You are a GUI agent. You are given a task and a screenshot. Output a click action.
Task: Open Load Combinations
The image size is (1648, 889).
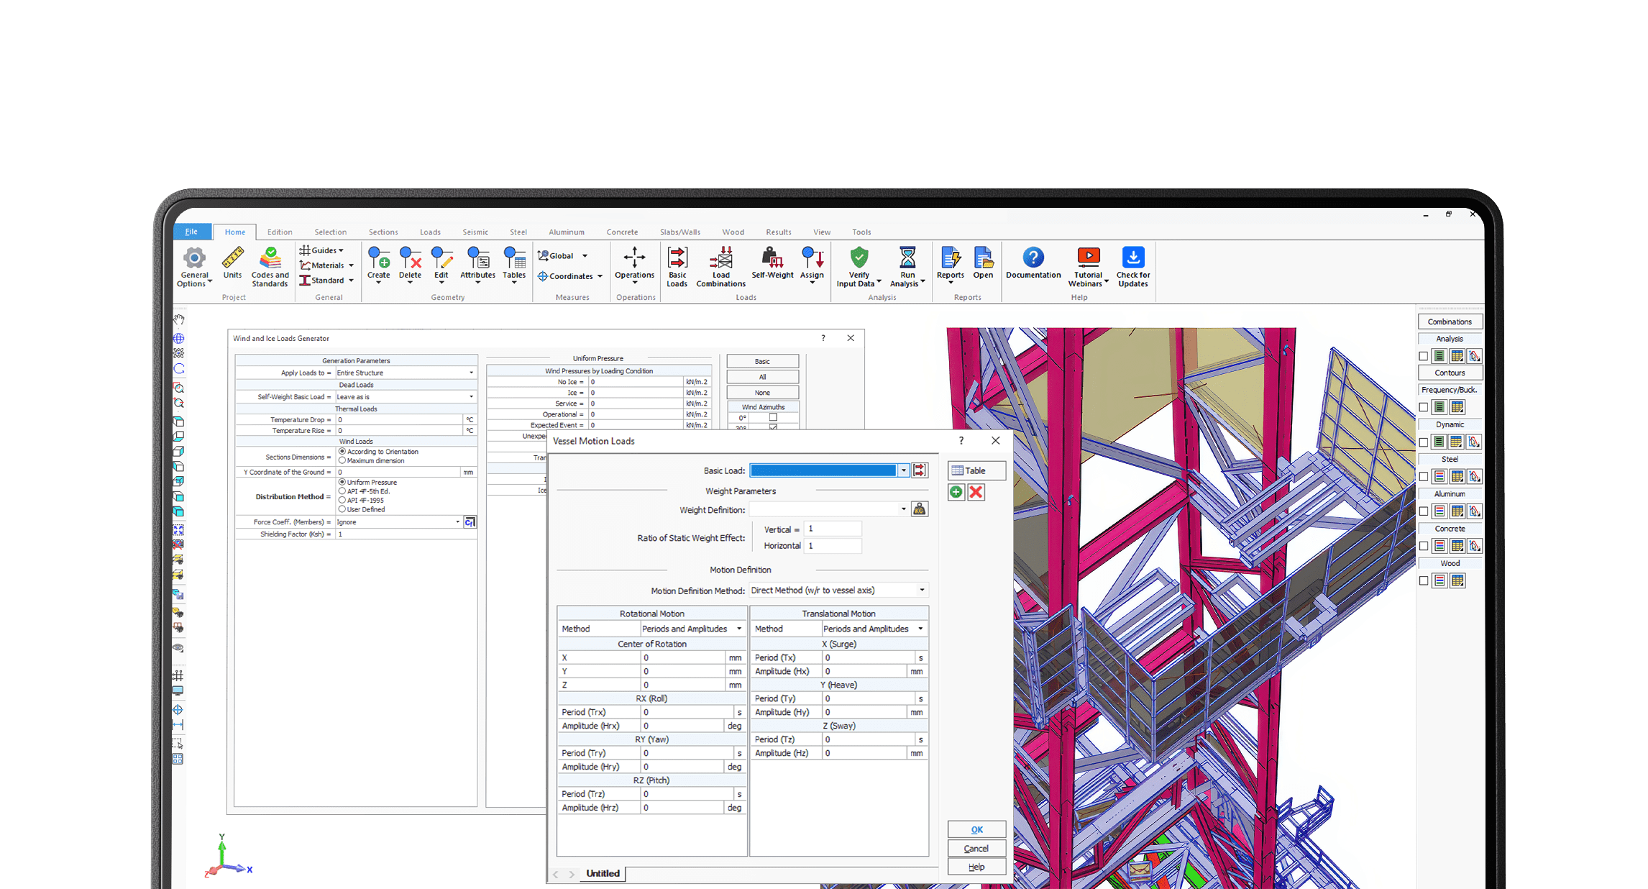(x=720, y=267)
